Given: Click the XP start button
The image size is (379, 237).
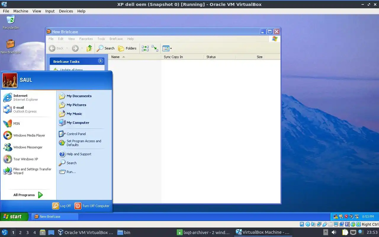Looking at the screenshot, I should 14,217.
